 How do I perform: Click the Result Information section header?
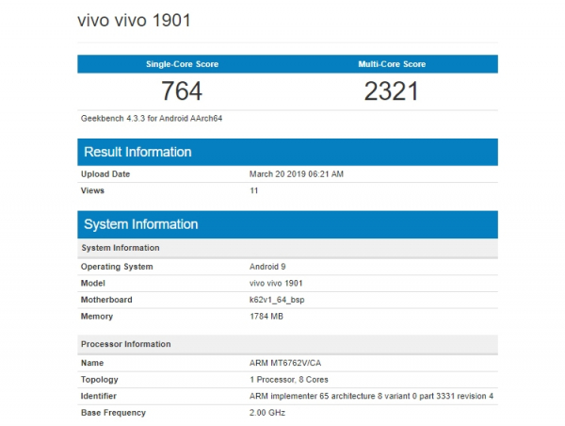137,152
